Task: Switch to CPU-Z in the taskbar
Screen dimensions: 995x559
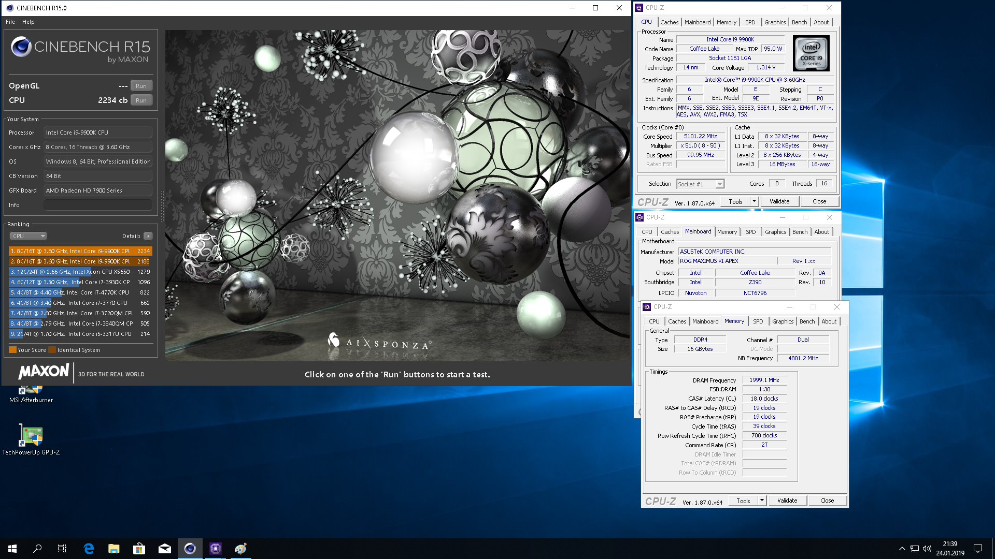Action: pyautogui.click(x=216, y=549)
